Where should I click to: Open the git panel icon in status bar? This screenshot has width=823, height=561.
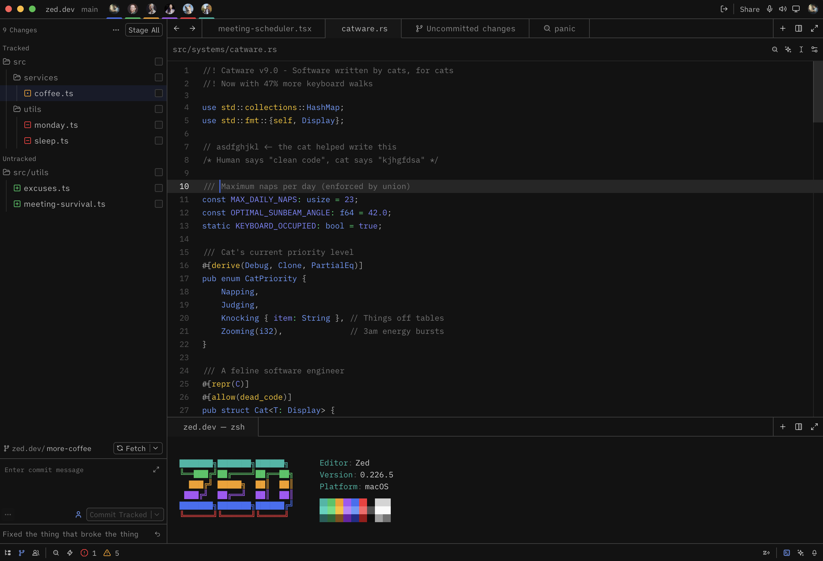pos(22,552)
